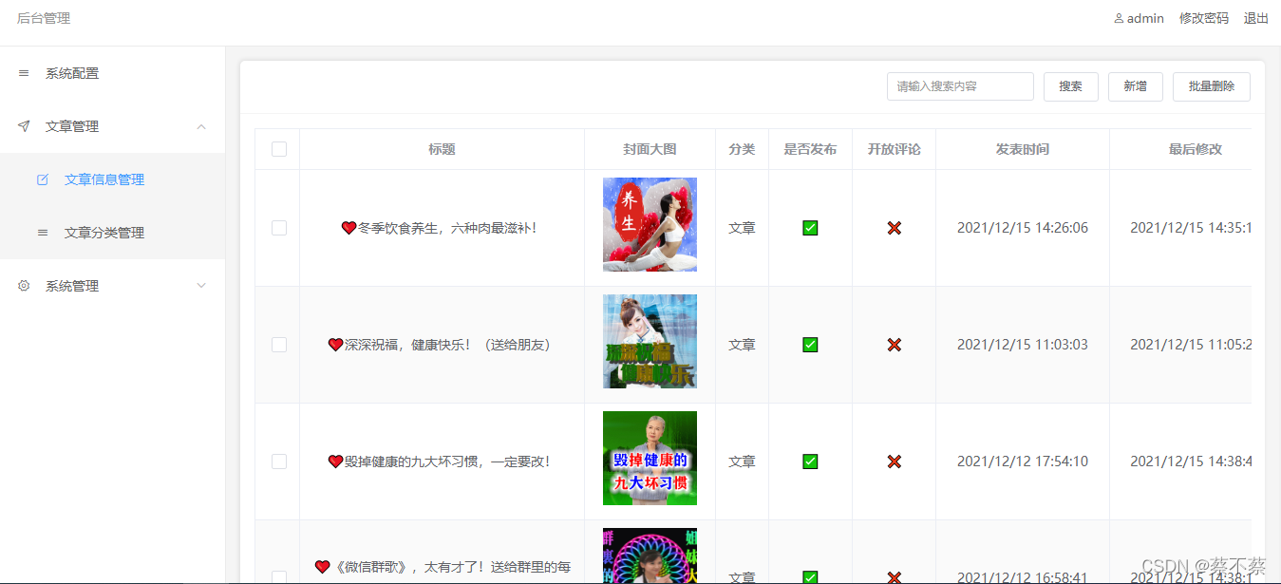Select 文章信息管理 in sidebar
The width and height of the screenshot is (1281, 584).
coord(112,179)
